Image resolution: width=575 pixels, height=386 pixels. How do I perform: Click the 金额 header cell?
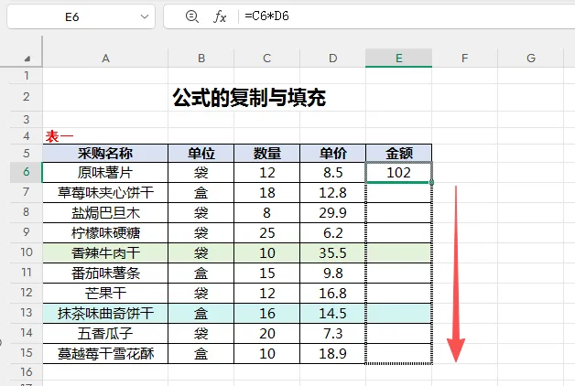coord(398,153)
